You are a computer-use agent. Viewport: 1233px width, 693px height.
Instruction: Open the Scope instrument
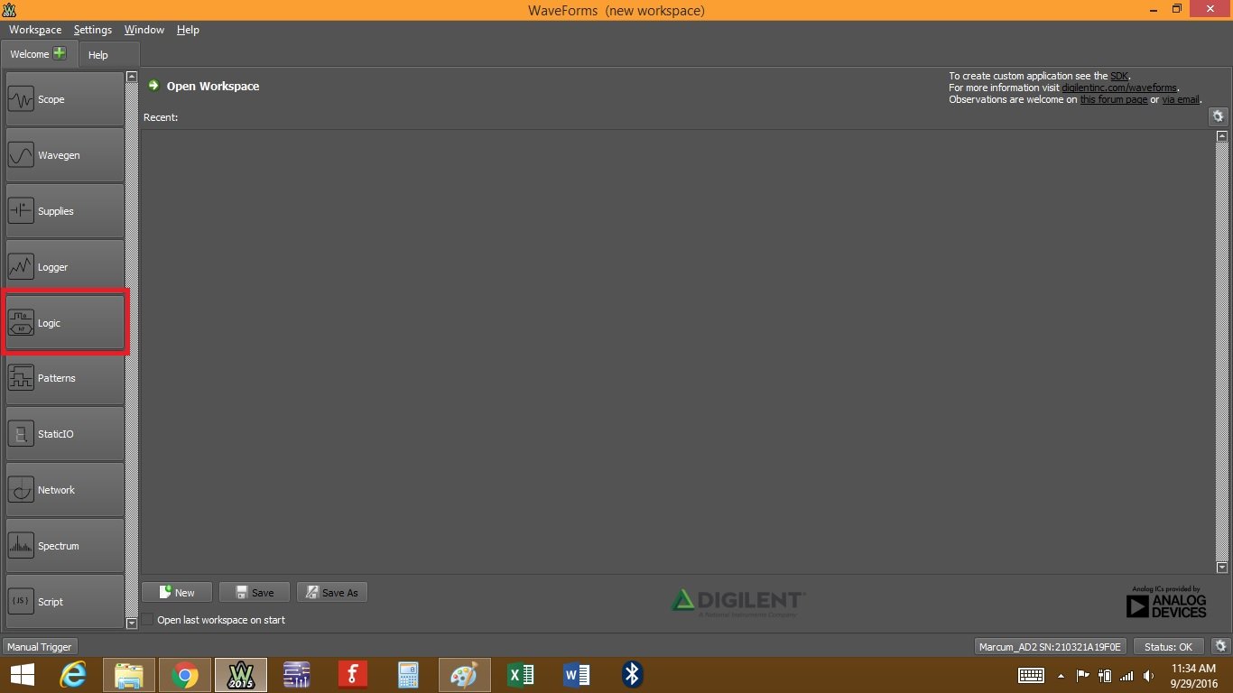coord(65,99)
